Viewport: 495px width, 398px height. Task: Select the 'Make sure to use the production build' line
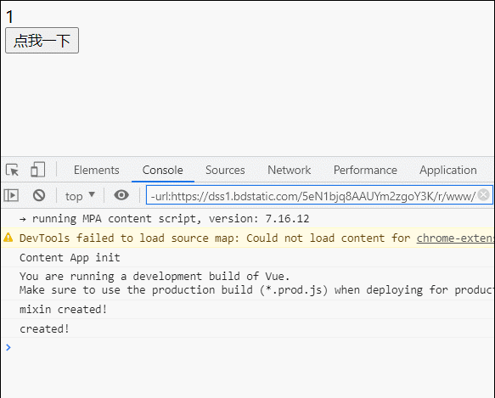tap(257, 290)
